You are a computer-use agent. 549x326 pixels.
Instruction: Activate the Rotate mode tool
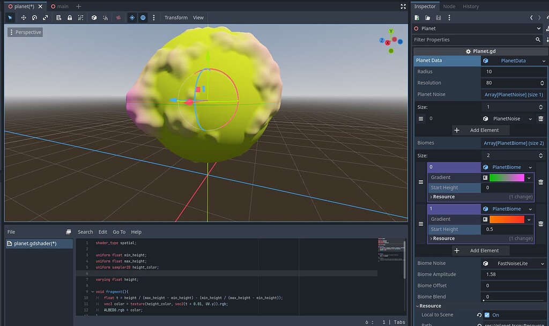tap(34, 18)
